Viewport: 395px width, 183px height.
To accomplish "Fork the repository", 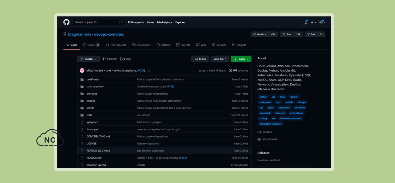I will 311,34.
